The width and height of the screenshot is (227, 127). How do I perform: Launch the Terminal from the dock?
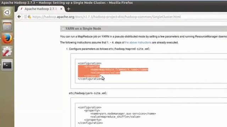7,65
